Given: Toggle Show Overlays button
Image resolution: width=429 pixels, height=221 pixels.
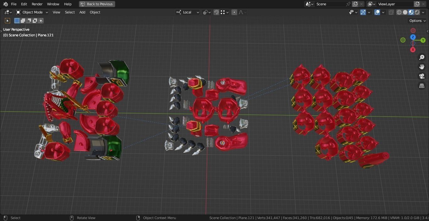Looking at the screenshot, I should pyautogui.click(x=377, y=12).
